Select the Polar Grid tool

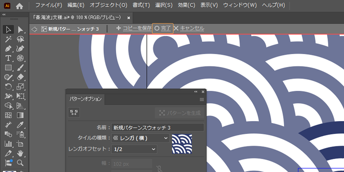coord(20,58)
